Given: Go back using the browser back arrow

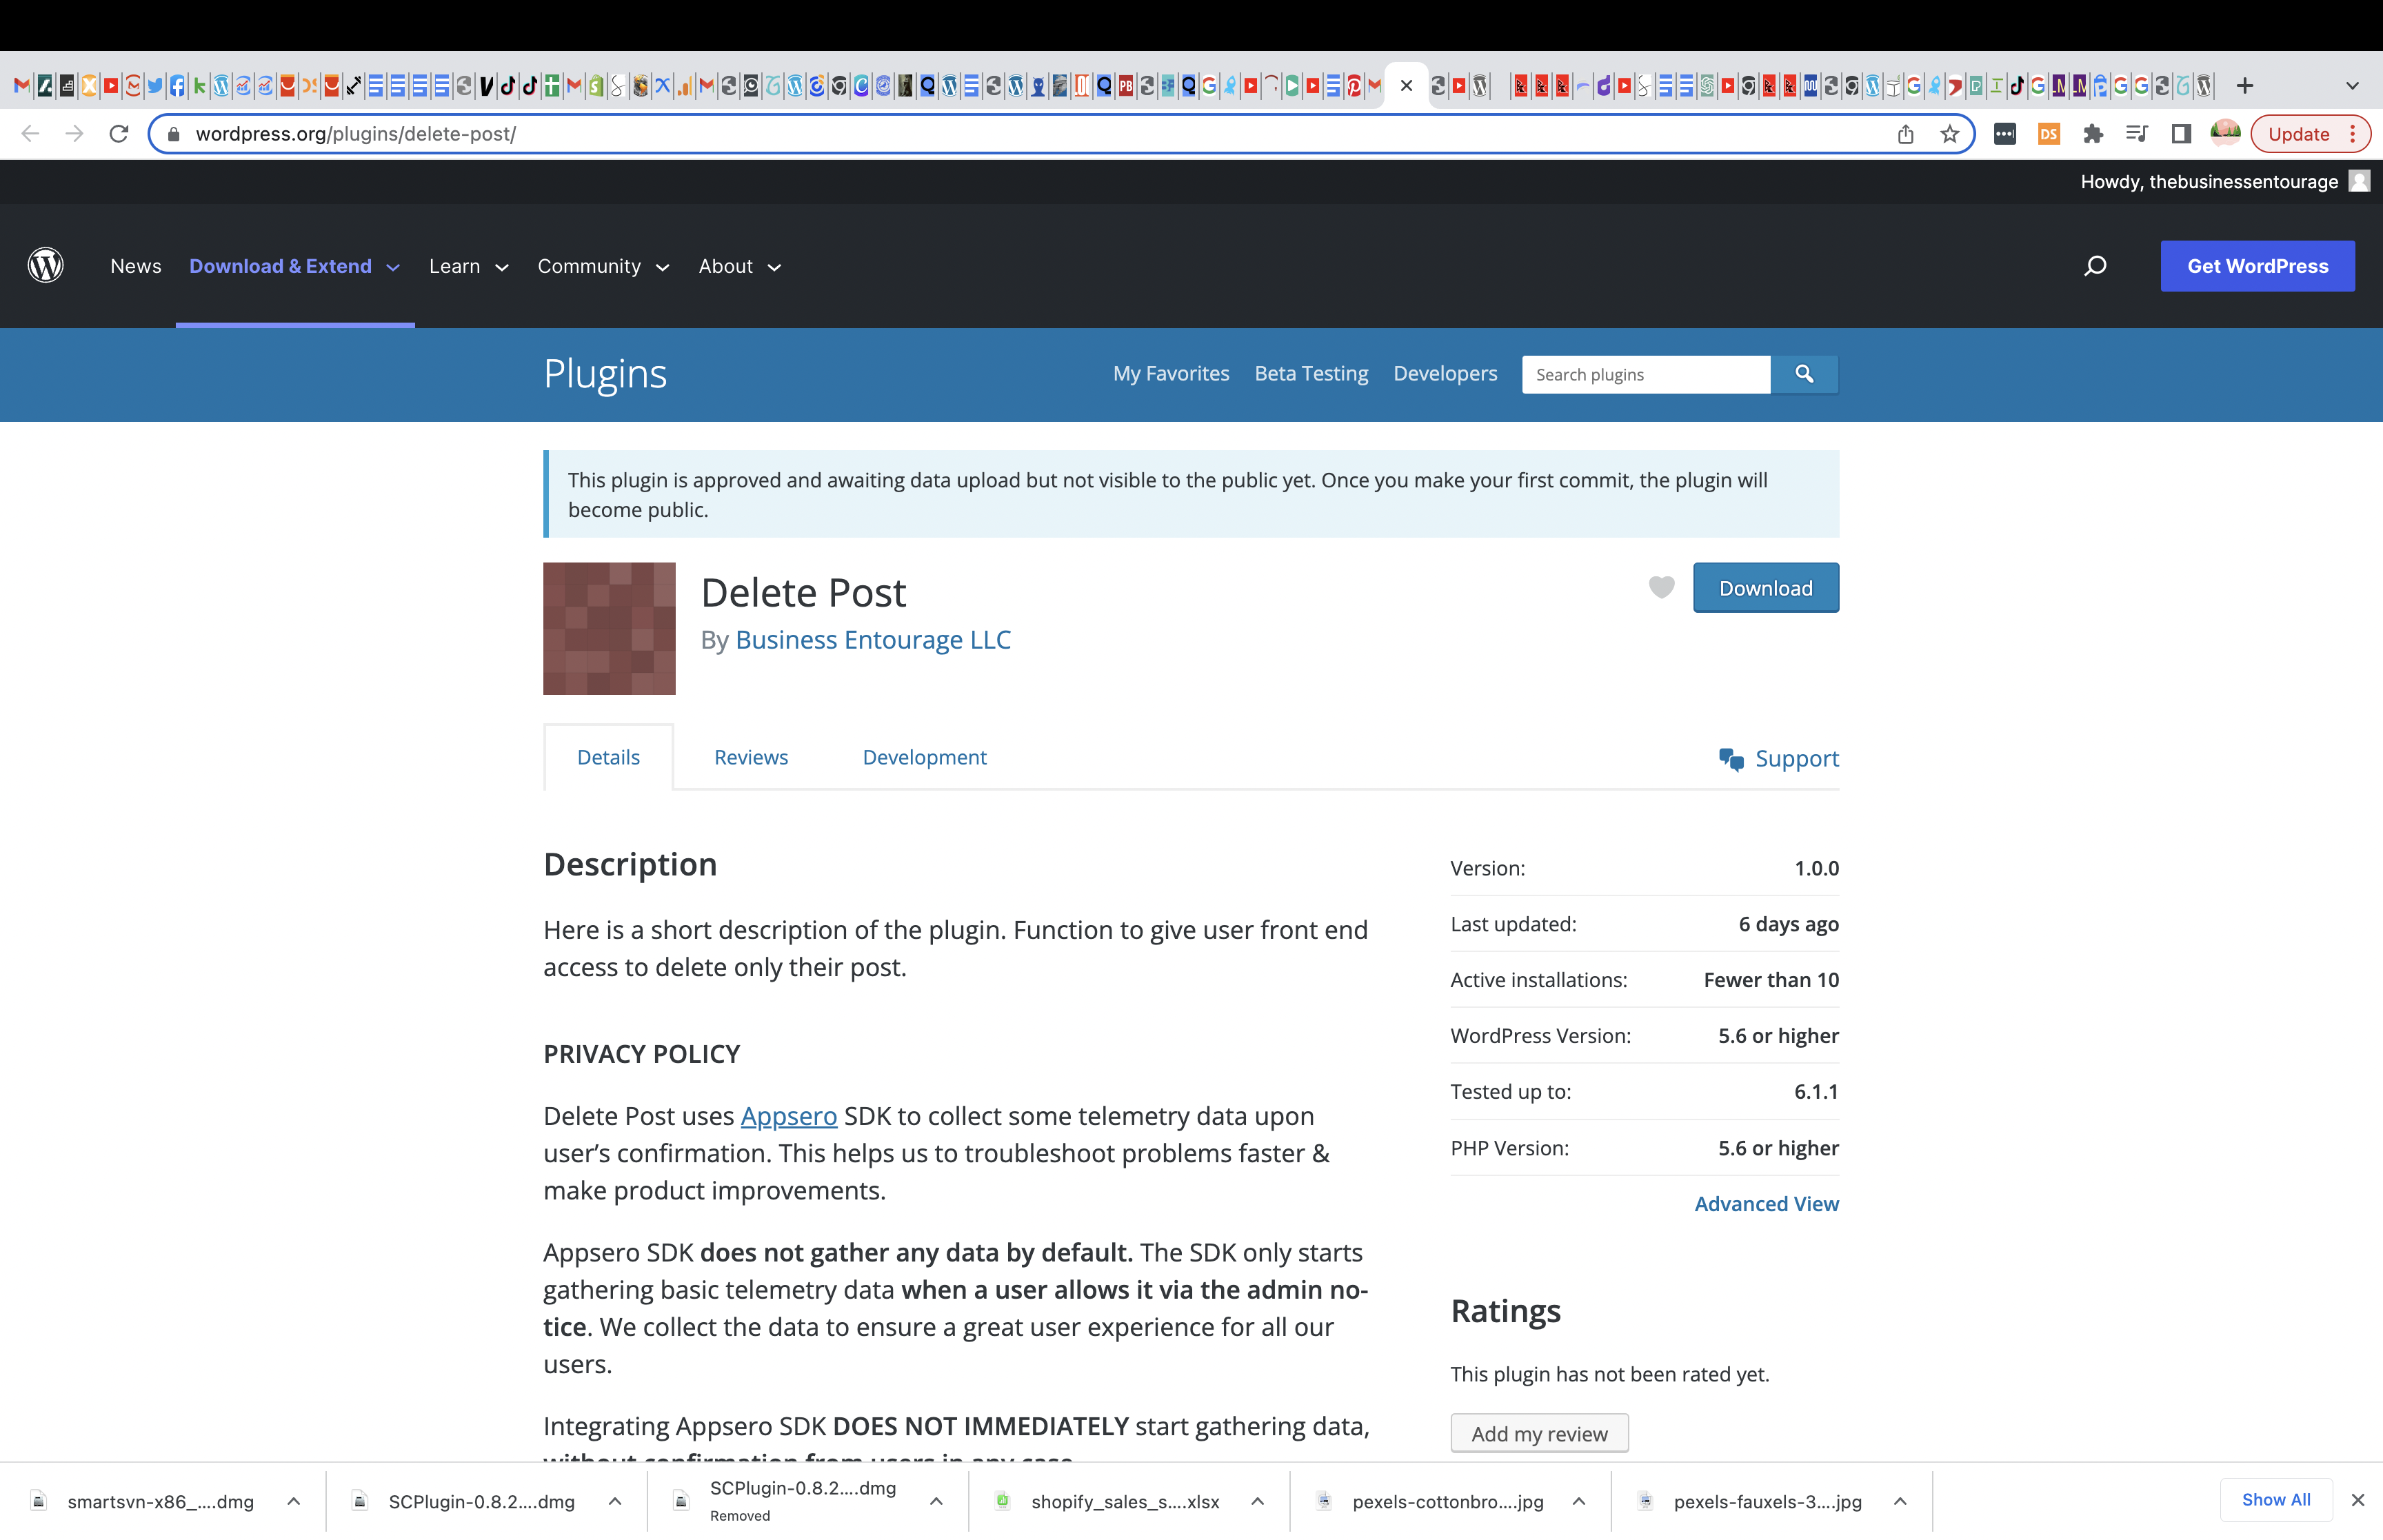Looking at the screenshot, I should pyautogui.click(x=30, y=134).
